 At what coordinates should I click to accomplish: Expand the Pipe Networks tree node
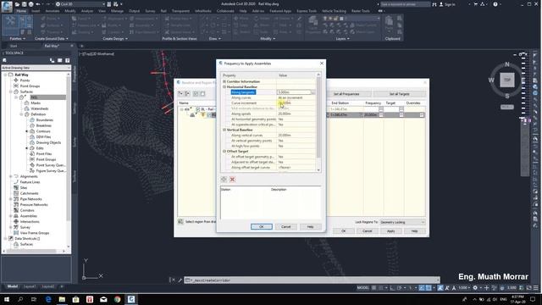(x=11, y=199)
